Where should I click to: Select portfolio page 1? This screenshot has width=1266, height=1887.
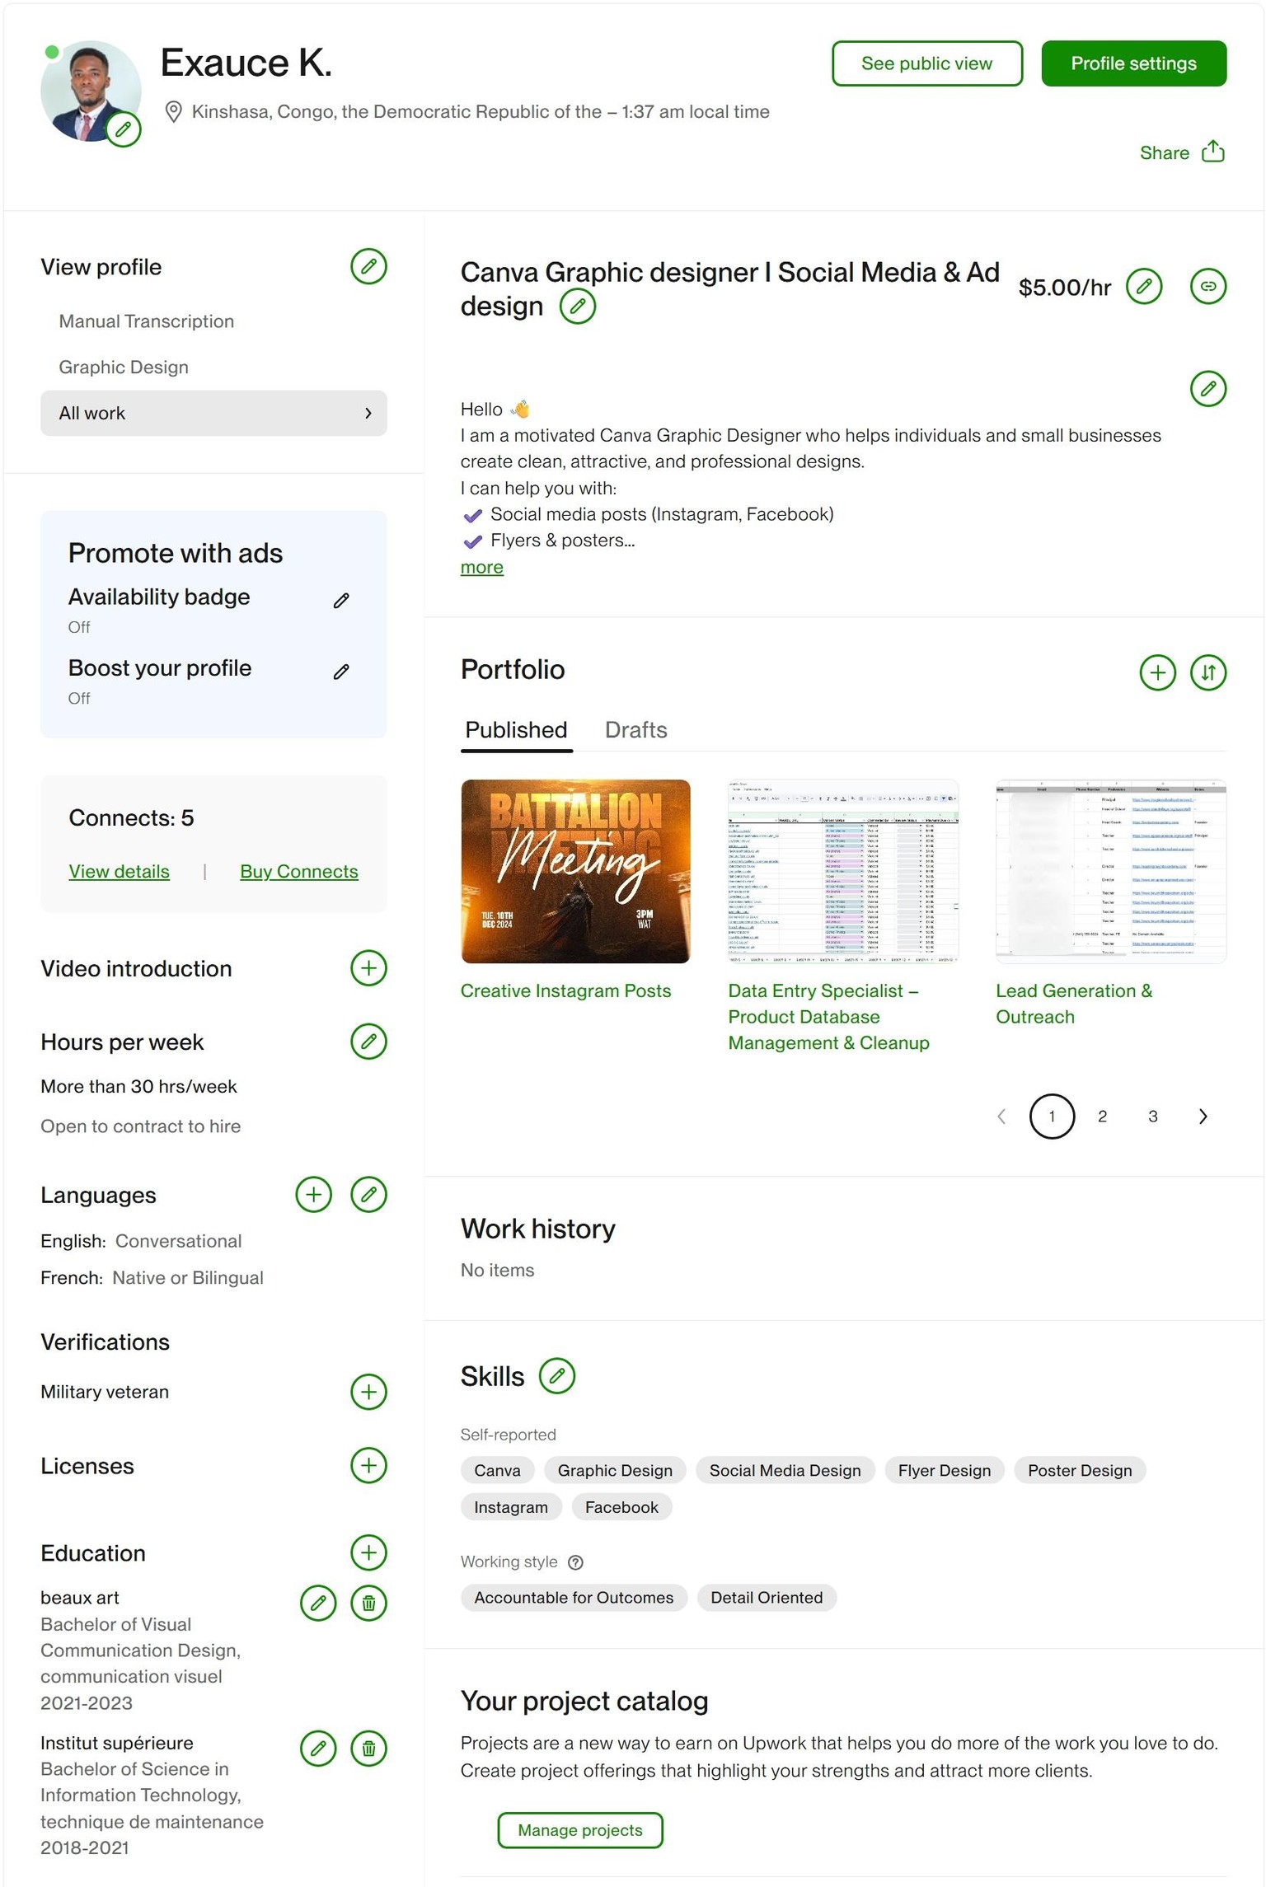point(1052,1117)
